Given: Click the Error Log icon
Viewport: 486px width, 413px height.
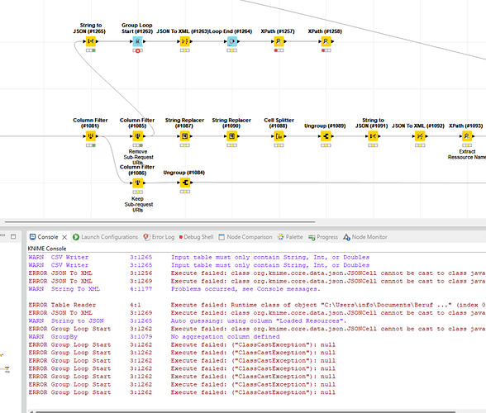Looking at the screenshot, I should [146, 237].
